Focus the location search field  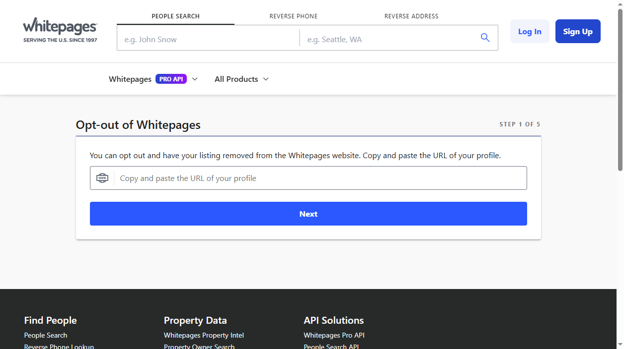coord(388,39)
